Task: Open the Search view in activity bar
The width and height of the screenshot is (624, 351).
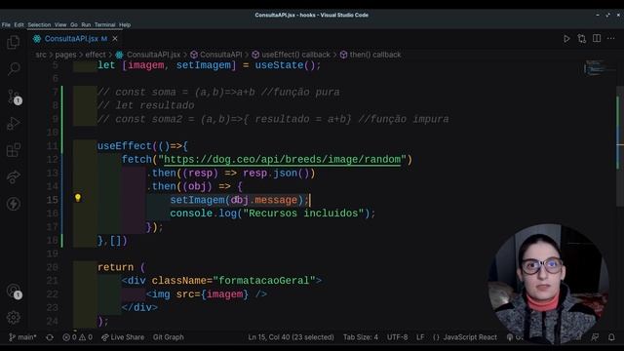Action: coord(14,69)
